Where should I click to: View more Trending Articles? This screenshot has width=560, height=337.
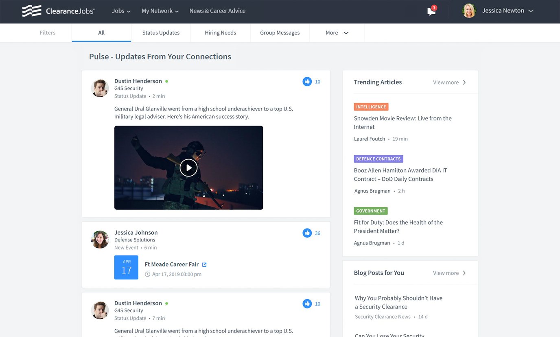(x=449, y=83)
